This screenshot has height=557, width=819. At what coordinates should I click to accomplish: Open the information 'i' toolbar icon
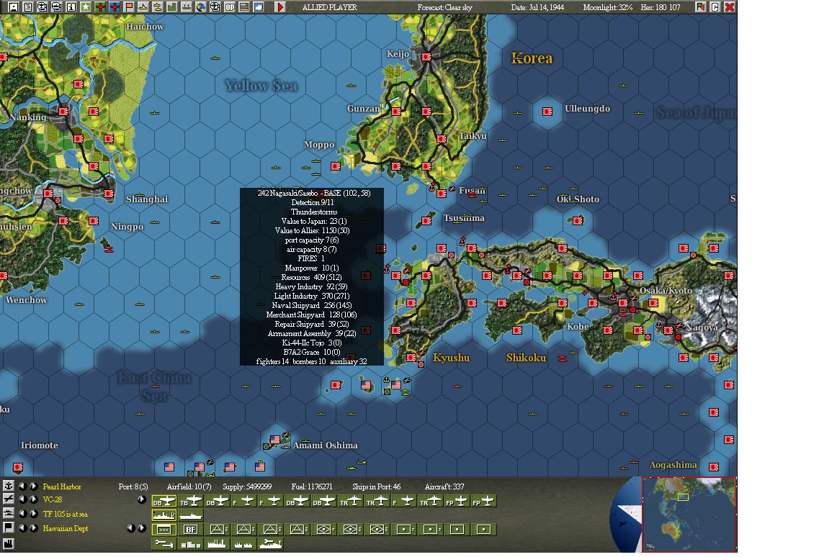[x=71, y=6]
